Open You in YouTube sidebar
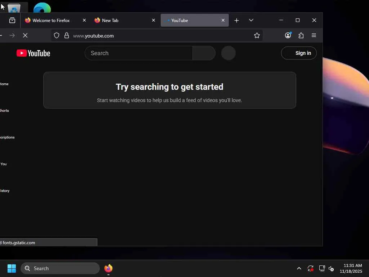The height and width of the screenshot is (277, 369). (4, 164)
